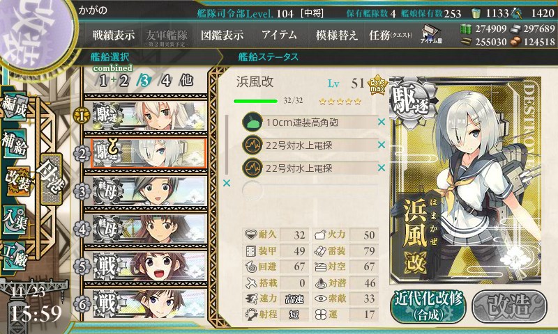Click the 改造 remodel button

point(510,306)
